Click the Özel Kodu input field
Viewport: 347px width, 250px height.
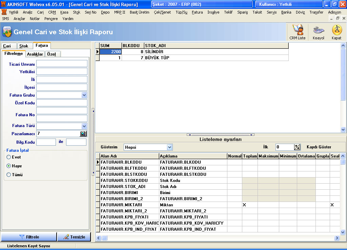(62, 103)
